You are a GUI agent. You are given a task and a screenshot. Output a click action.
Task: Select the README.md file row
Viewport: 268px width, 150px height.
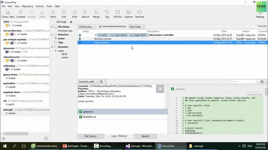click(122, 117)
